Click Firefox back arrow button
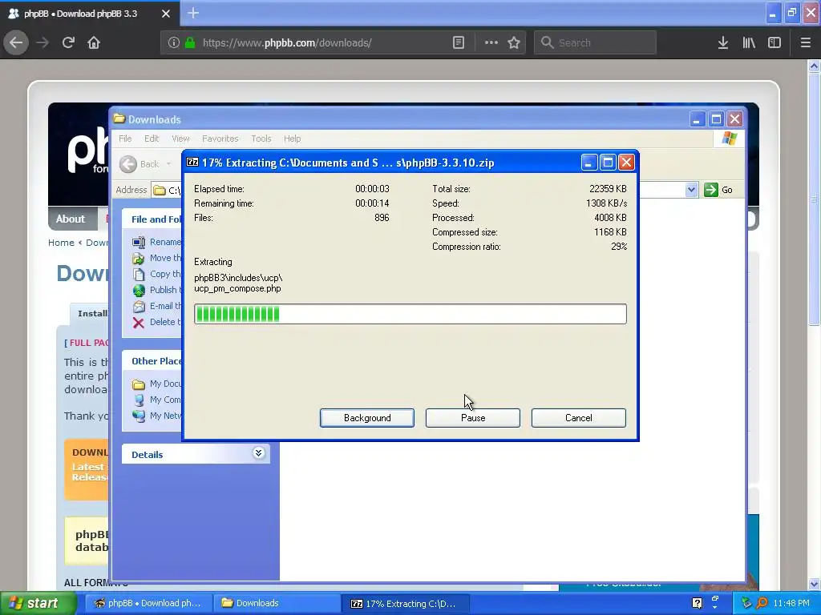This screenshot has width=821, height=615. pyautogui.click(x=16, y=43)
